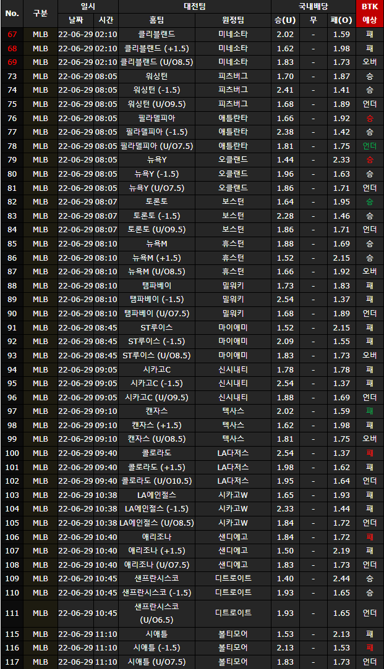Image resolution: width=384 pixels, height=669 pixels.
Task: Select green '언더' prediction in row 78
Action: (370, 146)
